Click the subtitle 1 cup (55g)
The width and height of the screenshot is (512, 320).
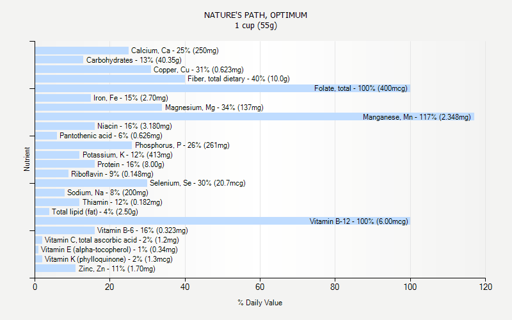[255, 26]
